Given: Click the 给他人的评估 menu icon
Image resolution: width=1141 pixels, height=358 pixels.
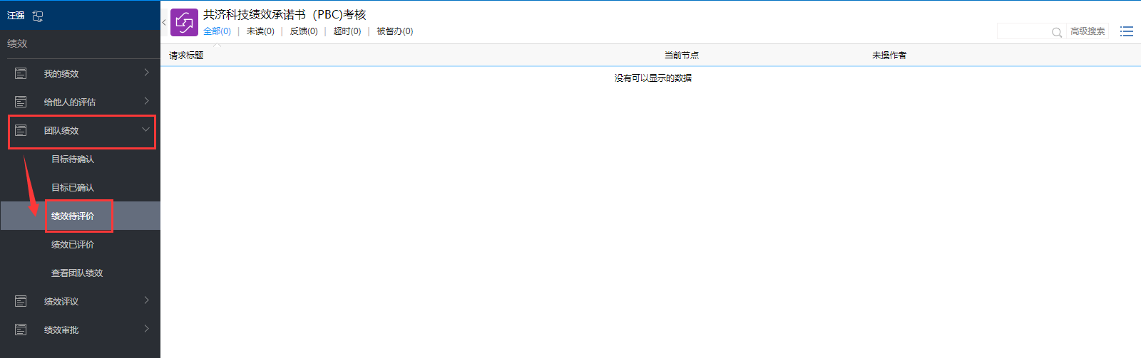Looking at the screenshot, I should coord(21,102).
